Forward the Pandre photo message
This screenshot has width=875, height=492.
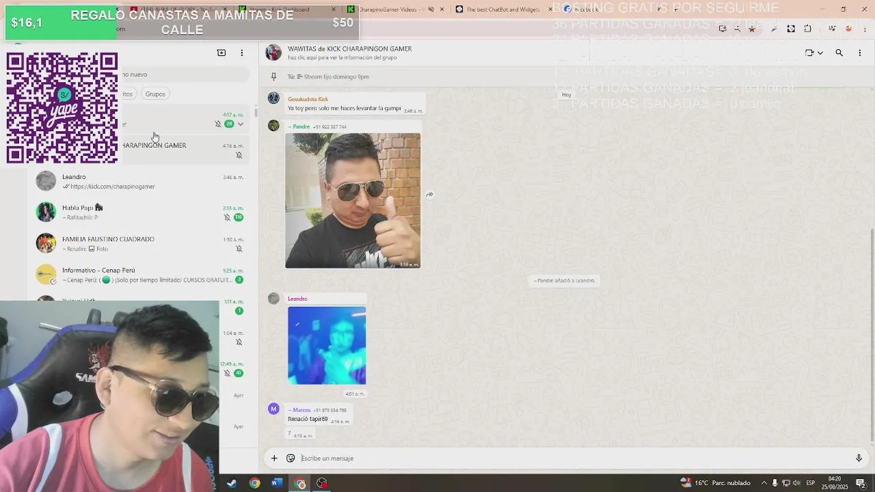pyautogui.click(x=429, y=195)
